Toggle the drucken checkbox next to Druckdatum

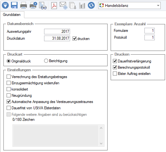tap(74, 38)
